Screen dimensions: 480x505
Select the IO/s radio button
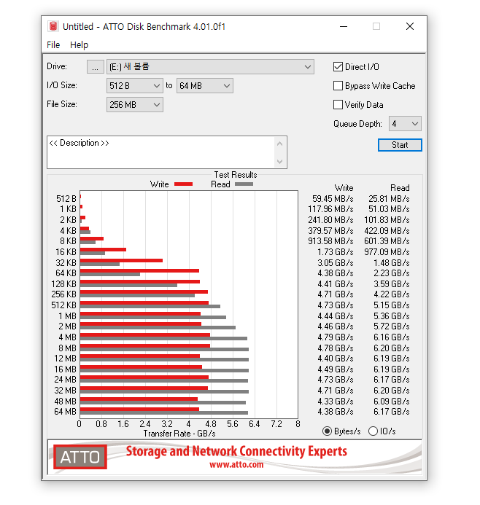pyautogui.click(x=373, y=431)
